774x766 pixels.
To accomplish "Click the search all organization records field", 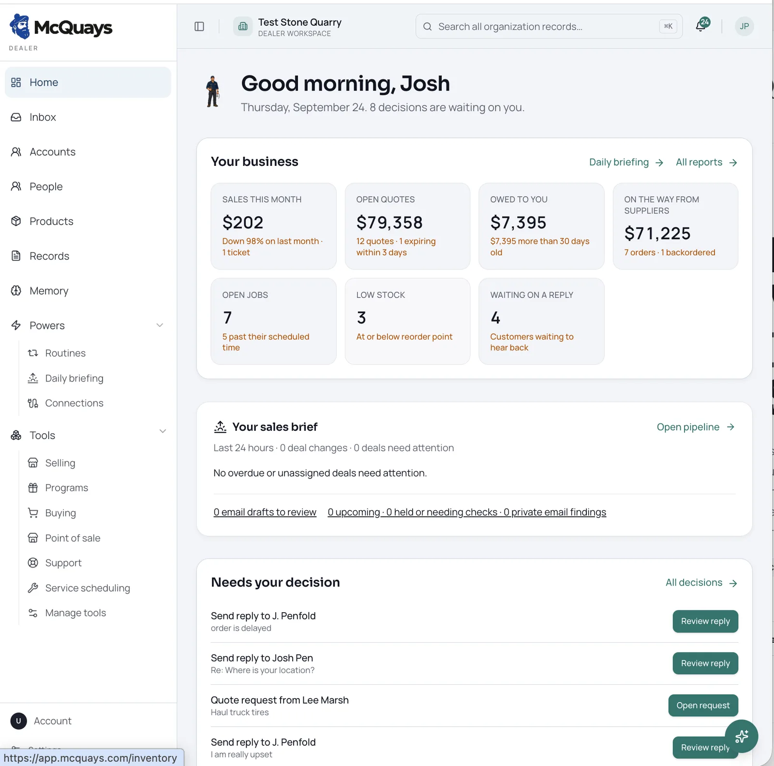I will (549, 26).
